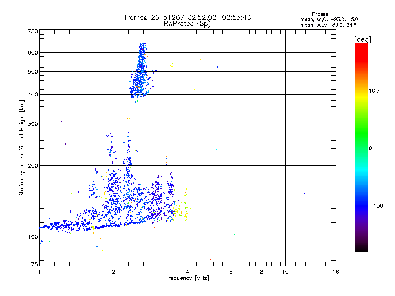The image size is (395, 296).
Task: Click the 'Stationary phase Virtual Height [km]' label
Action: coord(22,148)
